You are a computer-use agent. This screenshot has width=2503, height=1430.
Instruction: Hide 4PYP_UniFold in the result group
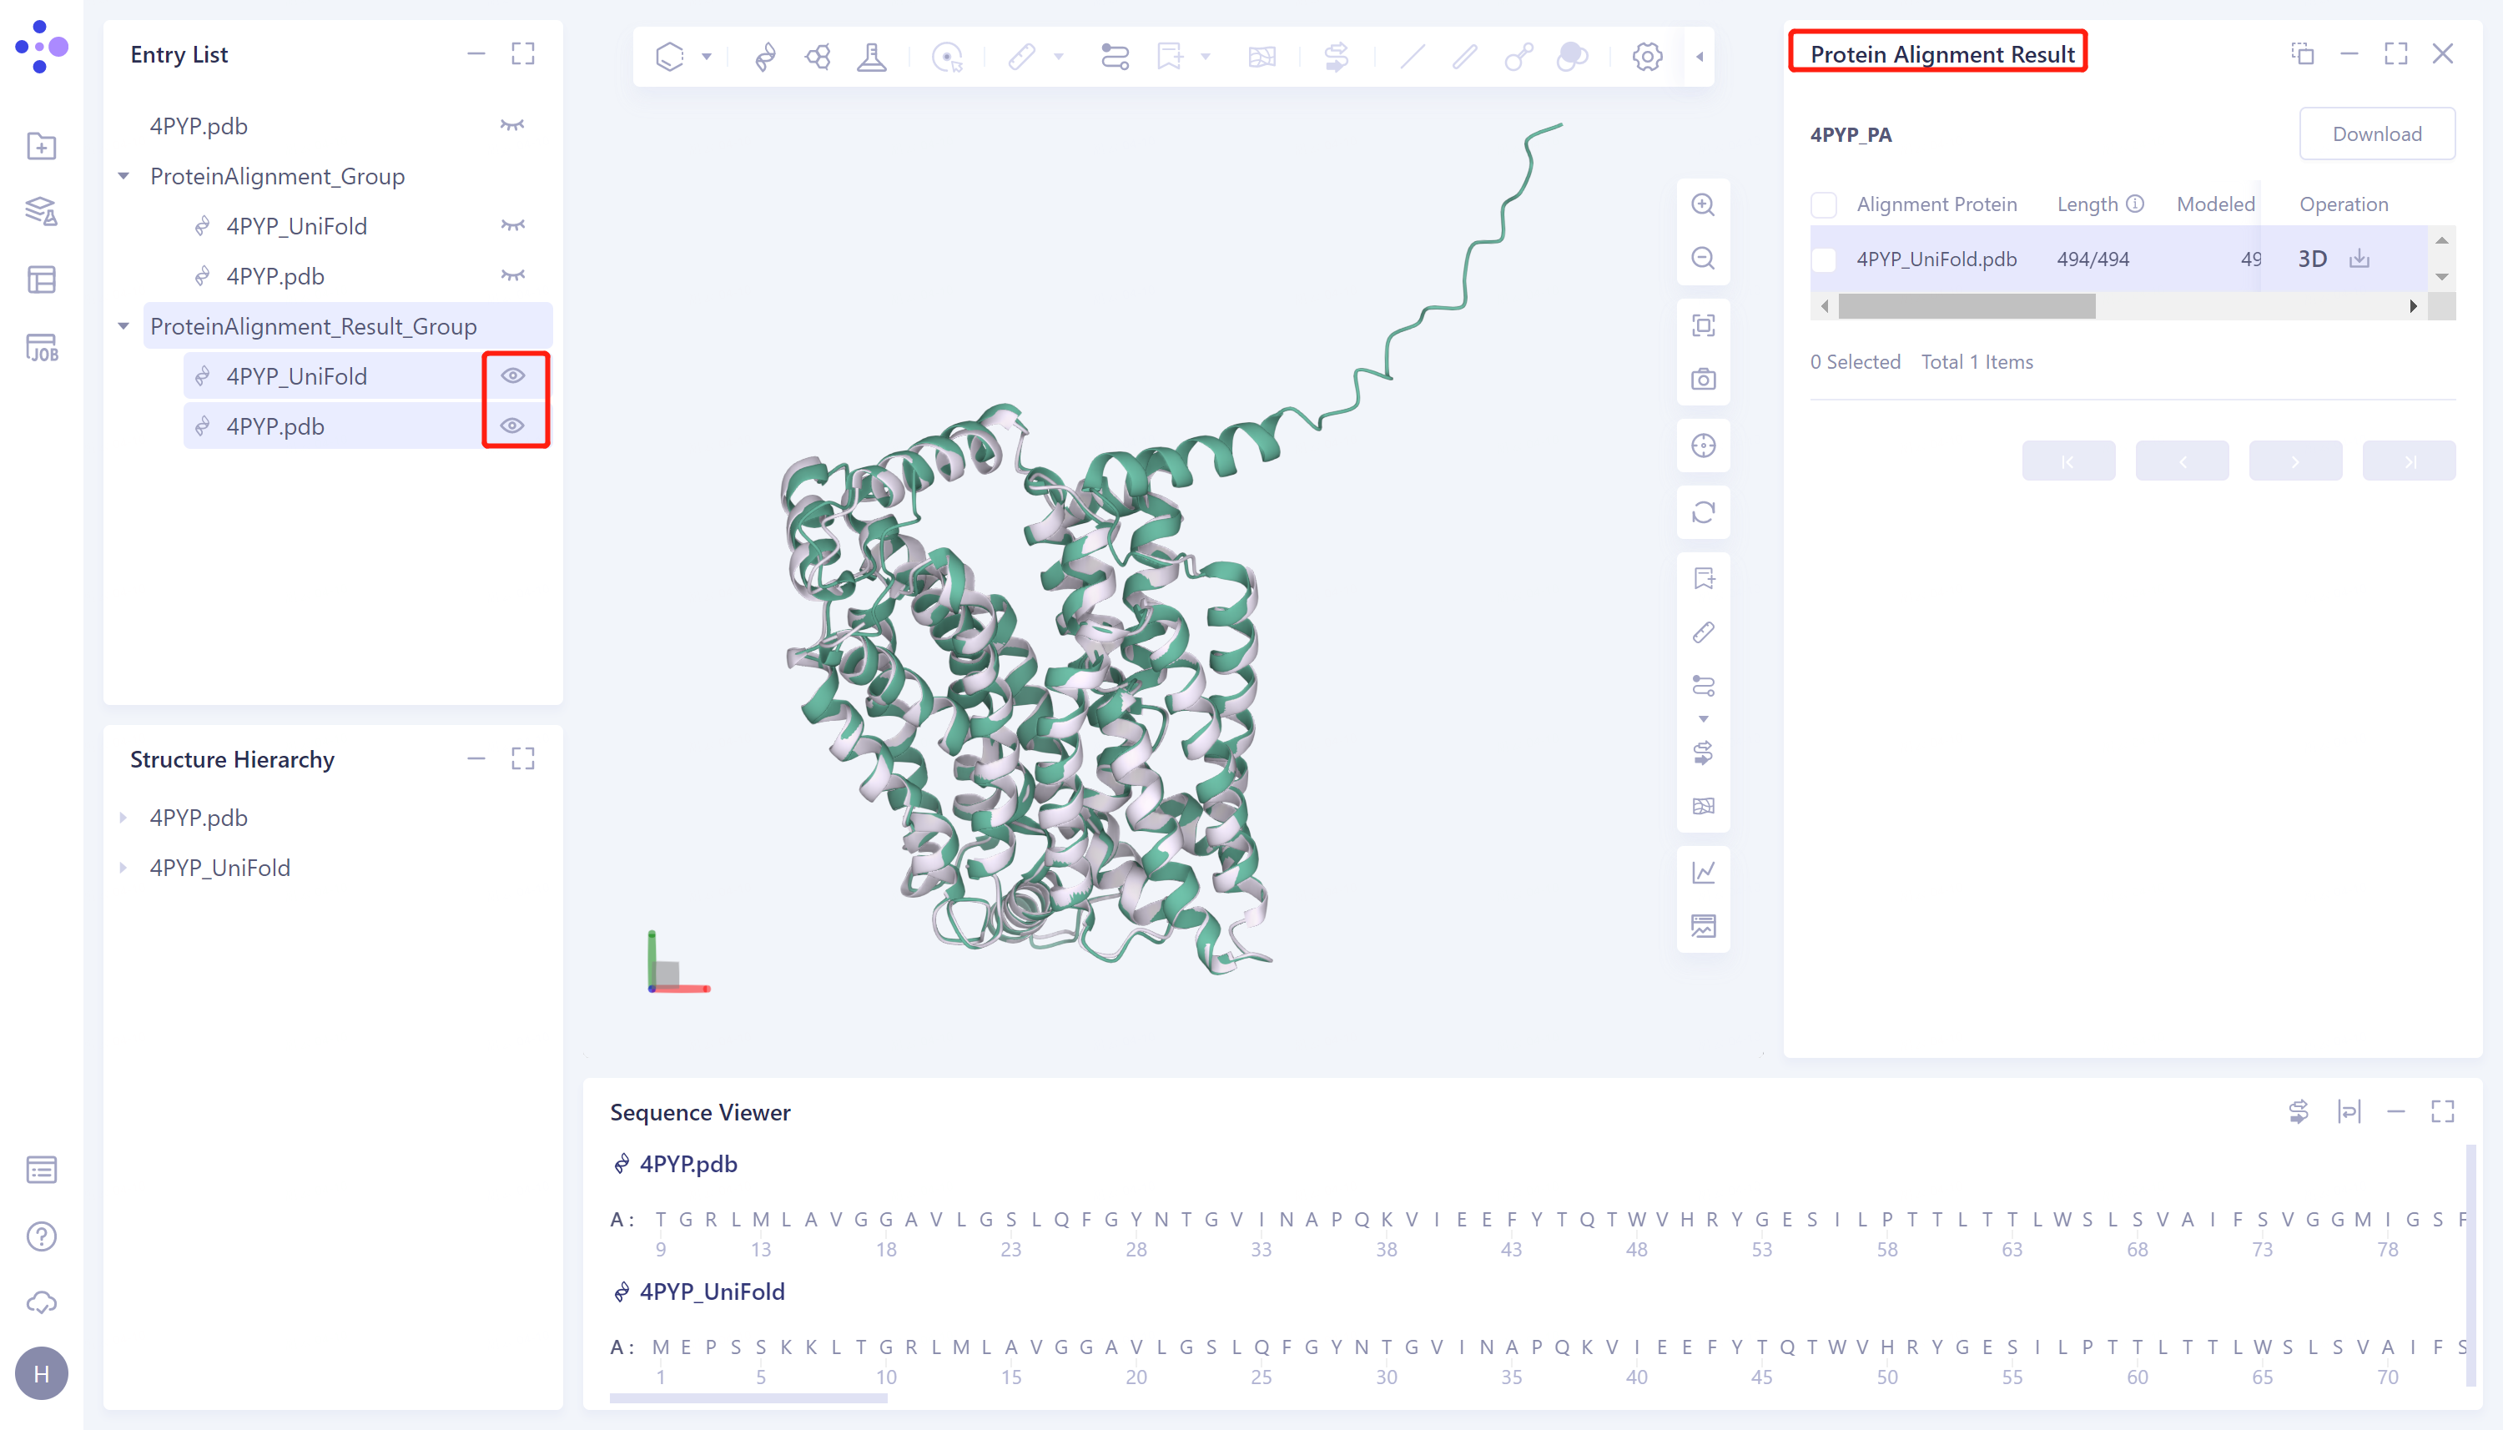click(512, 376)
